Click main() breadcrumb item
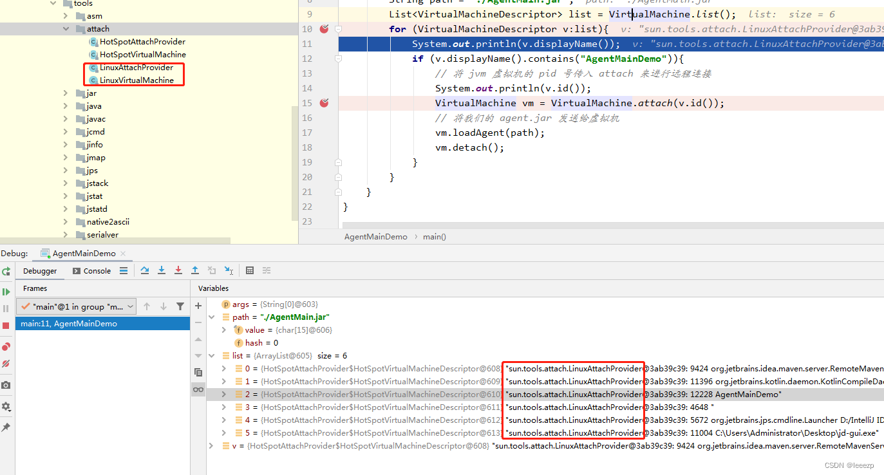The width and height of the screenshot is (884, 475). click(435, 237)
